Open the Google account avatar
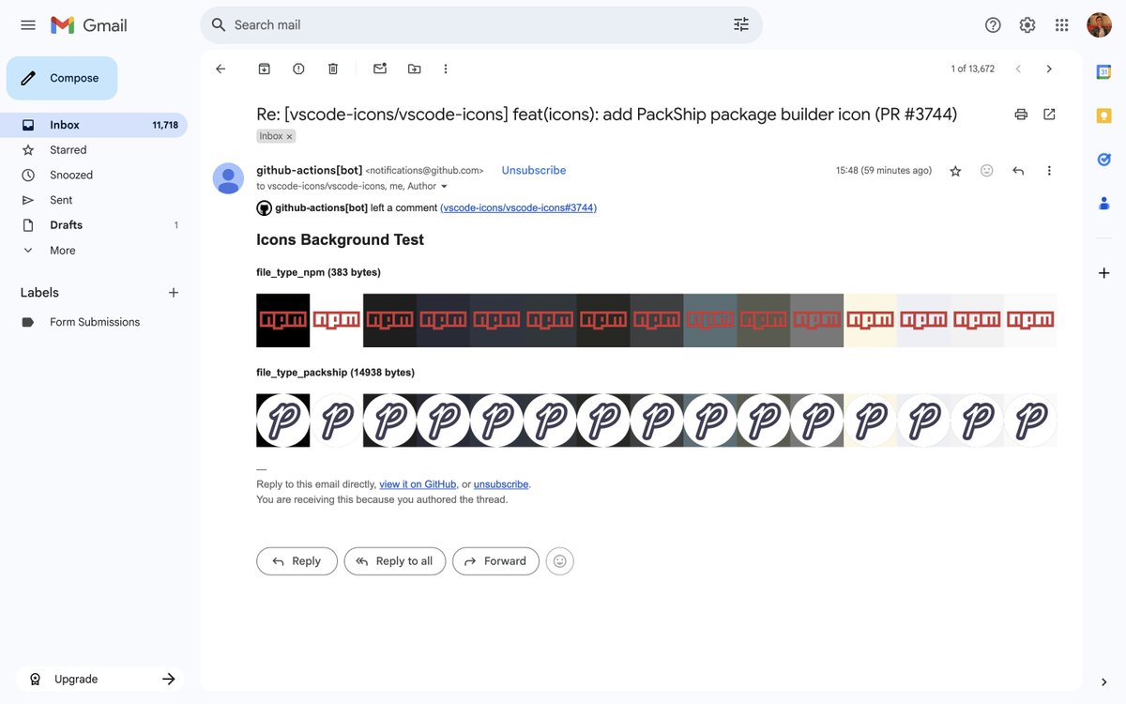The height and width of the screenshot is (704, 1126). [x=1099, y=25]
